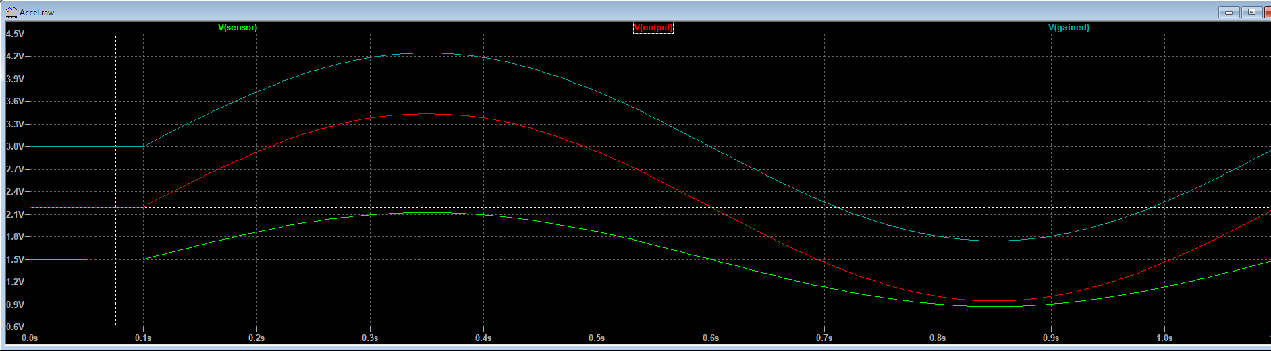The image size is (1271, 351).
Task: Click the 4.5V label on vertical axis
Action: [15, 34]
